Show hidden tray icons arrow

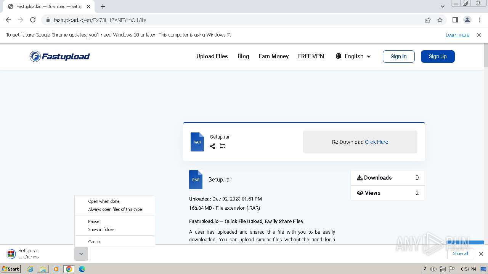pyautogui.click(x=425, y=269)
